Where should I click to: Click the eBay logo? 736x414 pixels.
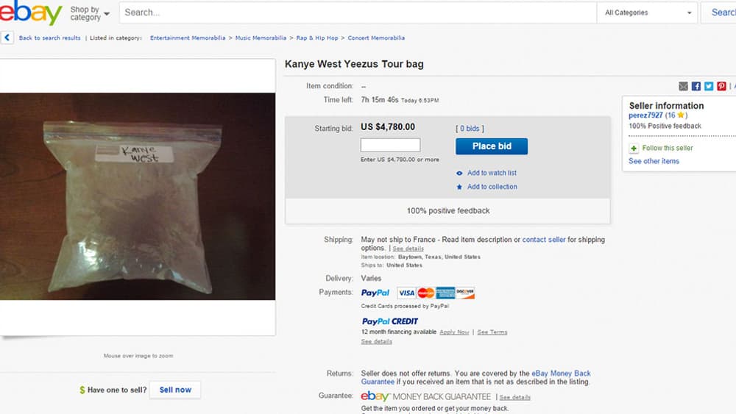click(x=29, y=13)
